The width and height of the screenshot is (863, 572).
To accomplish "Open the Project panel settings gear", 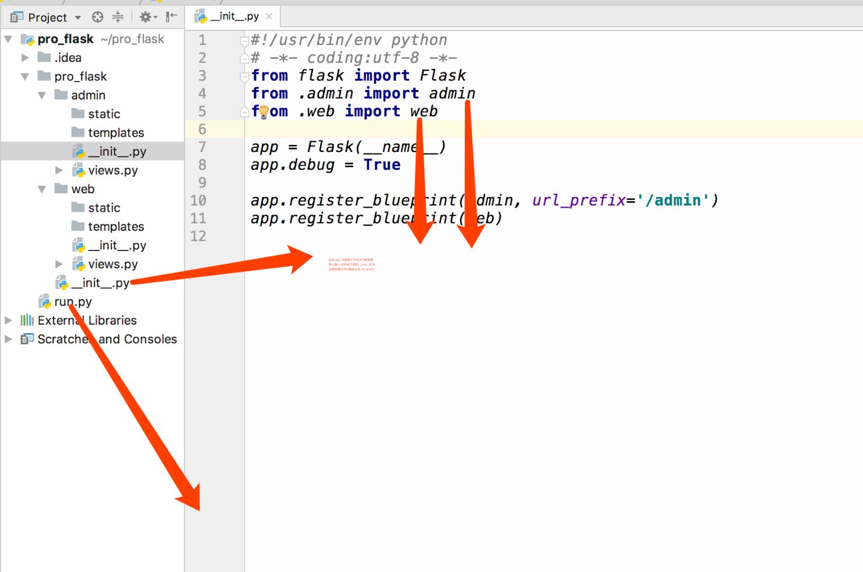I will (x=148, y=17).
